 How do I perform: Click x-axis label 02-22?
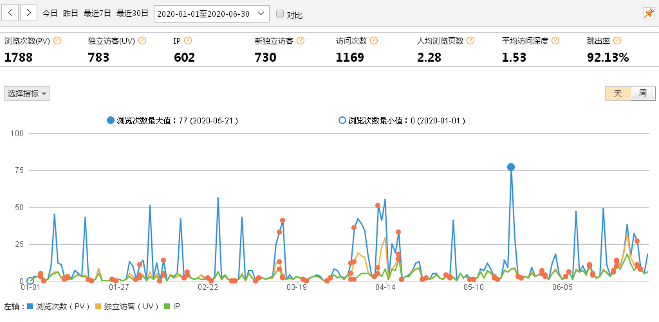coord(208,287)
